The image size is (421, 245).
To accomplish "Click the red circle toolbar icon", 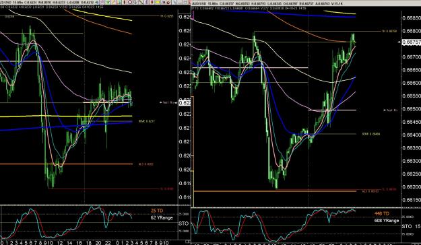I will [130, 2].
